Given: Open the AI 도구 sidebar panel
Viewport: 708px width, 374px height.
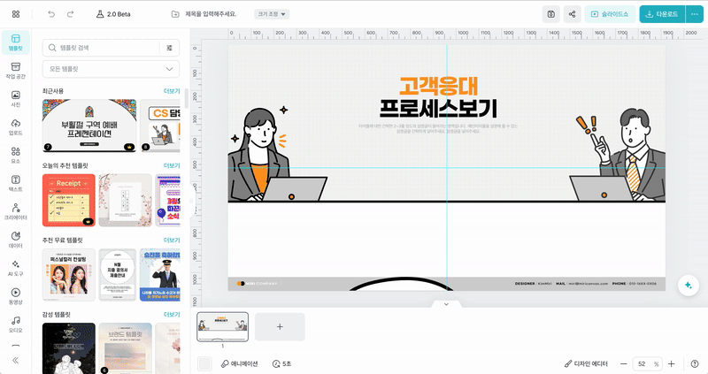Looking at the screenshot, I should [15, 267].
